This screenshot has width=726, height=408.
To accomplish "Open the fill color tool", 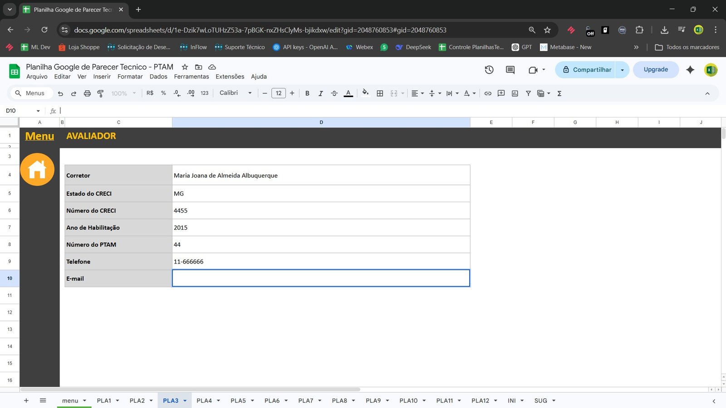I will point(366,93).
